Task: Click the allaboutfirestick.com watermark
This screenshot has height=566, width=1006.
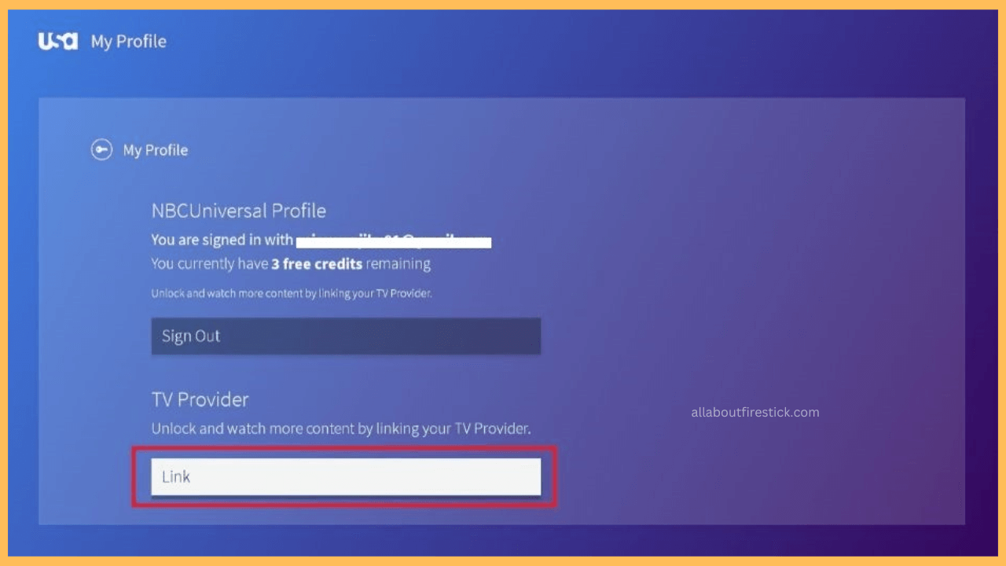Action: coord(755,412)
